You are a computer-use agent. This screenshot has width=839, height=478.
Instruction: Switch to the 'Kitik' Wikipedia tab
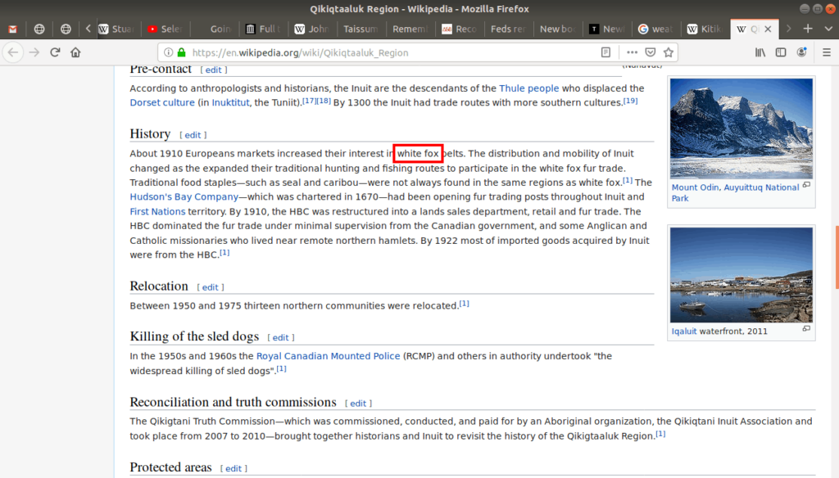(x=705, y=29)
